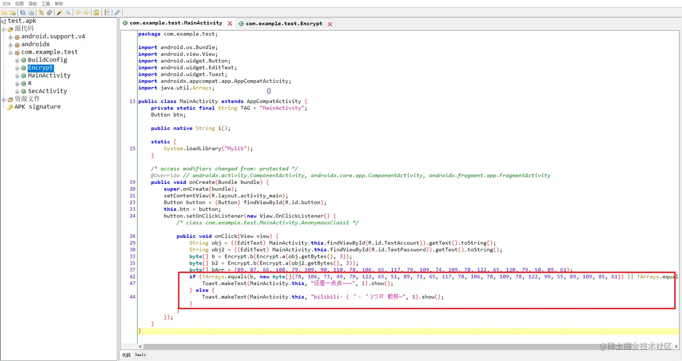The image size is (682, 361).
Task: Open the 帮助 menu
Action: coord(59,4)
